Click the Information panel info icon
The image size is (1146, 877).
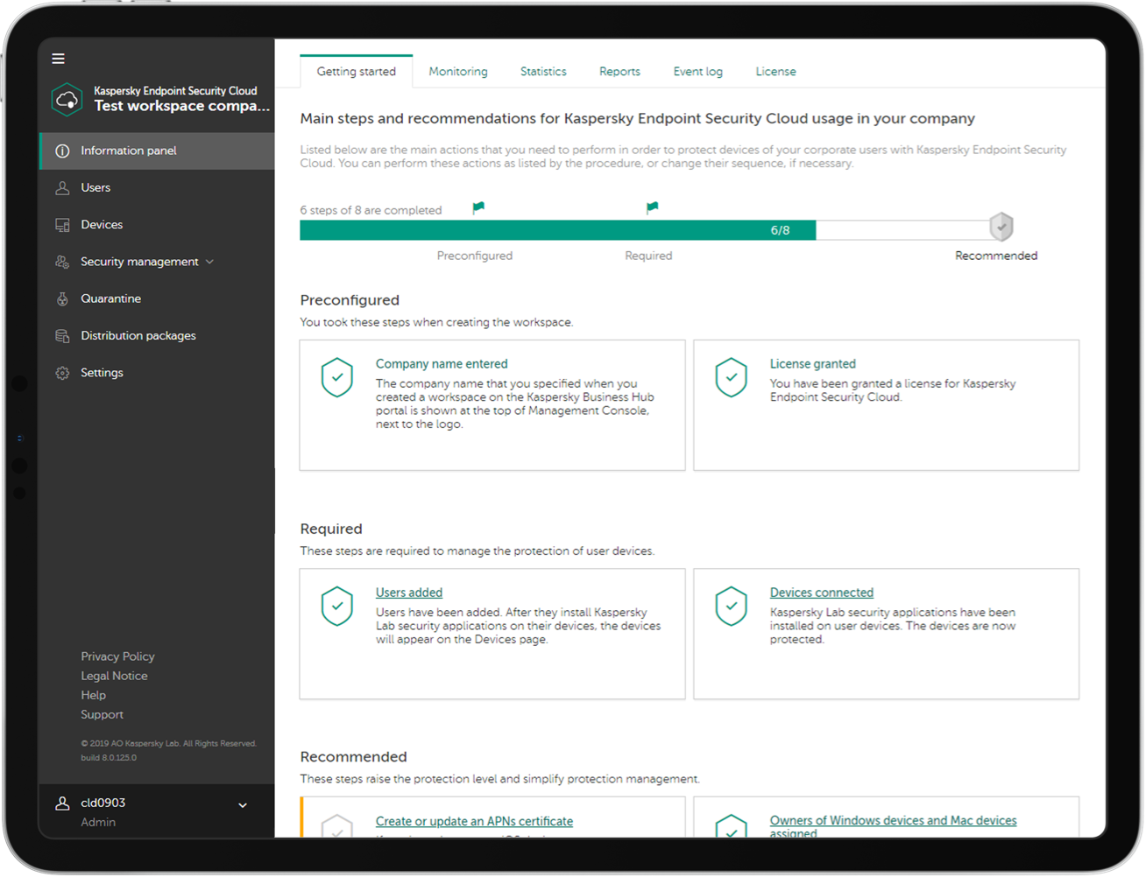(x=62, y=151)
